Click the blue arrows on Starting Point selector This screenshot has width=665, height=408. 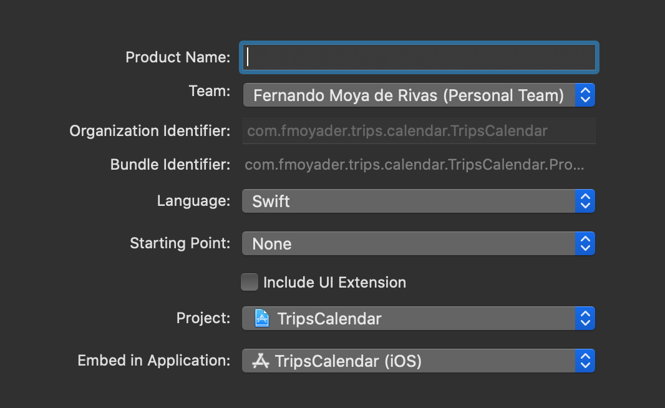[x=585, y=243]
